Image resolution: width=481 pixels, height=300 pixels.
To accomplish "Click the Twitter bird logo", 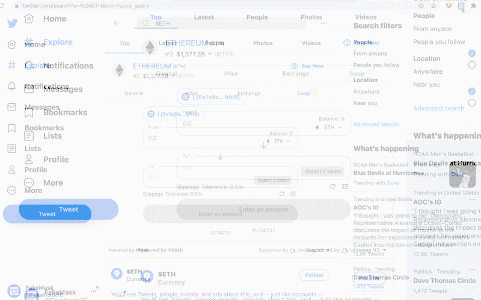I will pyautogui.click(x=12, y=23).
